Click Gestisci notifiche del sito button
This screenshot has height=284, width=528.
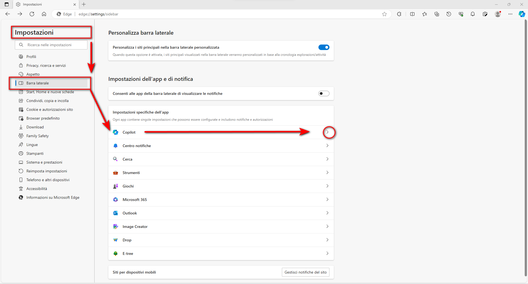click(x=306, y=272)
